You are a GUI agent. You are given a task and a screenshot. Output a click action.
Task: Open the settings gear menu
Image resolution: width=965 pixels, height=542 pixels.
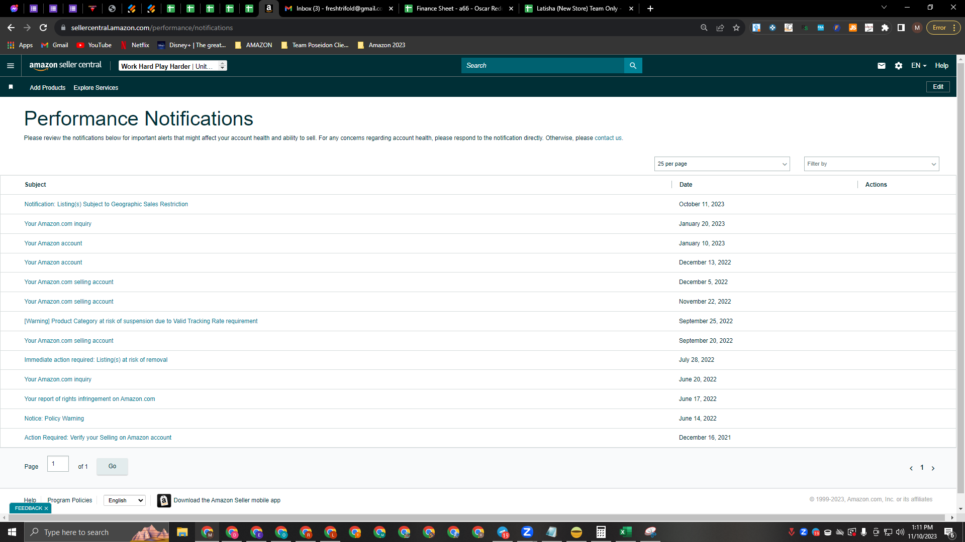pos(899,66)
